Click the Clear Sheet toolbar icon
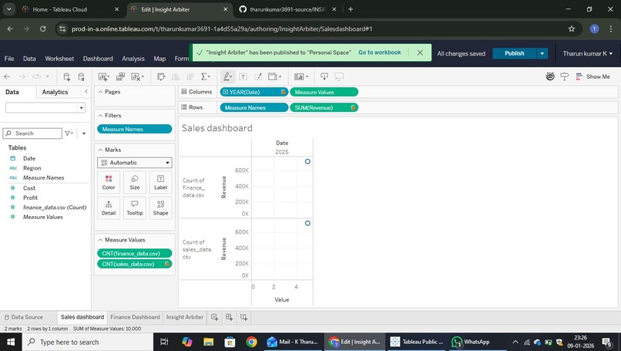The height and width of the screenshot is (351, 621). [137, 76]
